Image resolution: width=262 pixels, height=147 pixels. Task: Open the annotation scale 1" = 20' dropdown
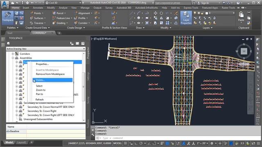(202, 143)
